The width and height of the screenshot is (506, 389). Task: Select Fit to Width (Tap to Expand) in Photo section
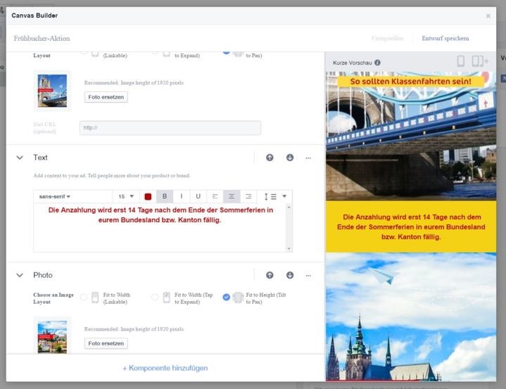pos(155,298)
